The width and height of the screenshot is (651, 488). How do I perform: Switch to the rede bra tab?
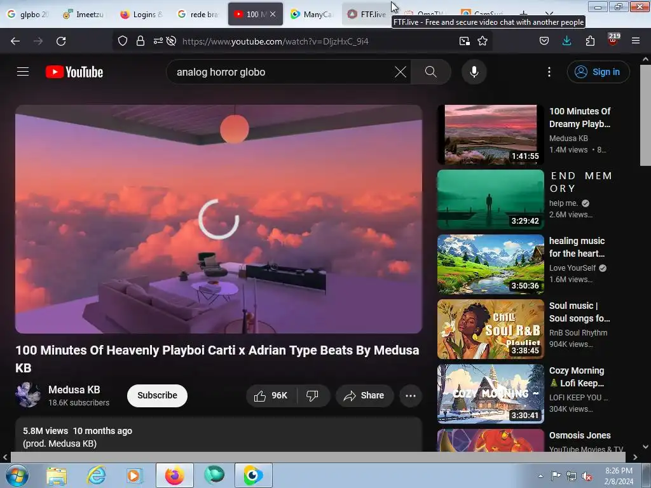pos(198,14)
